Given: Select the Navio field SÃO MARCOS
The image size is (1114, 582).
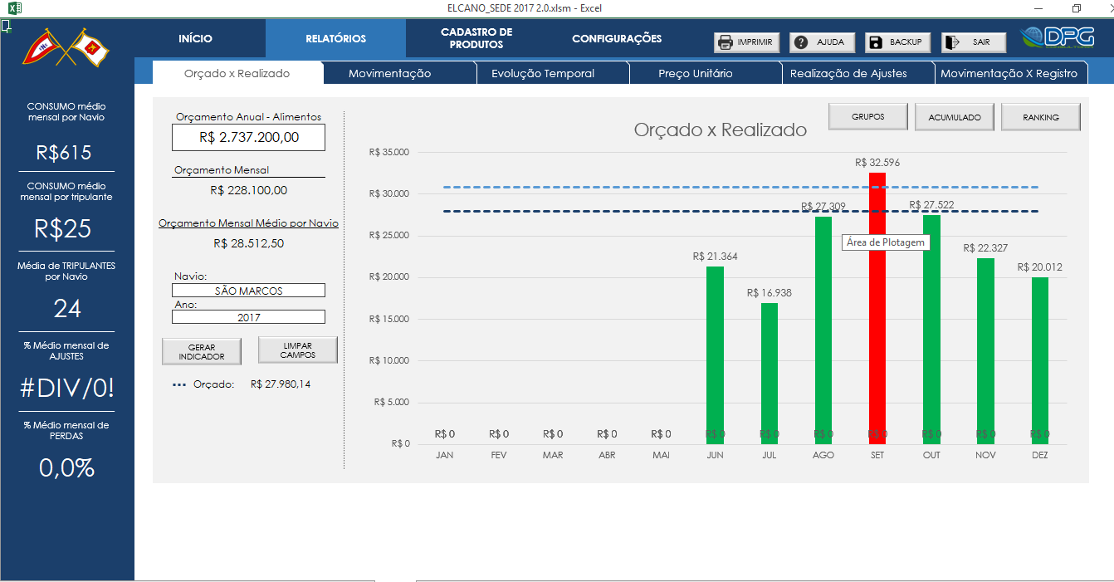Looking at the screenshot, I should tap(248, 291).
